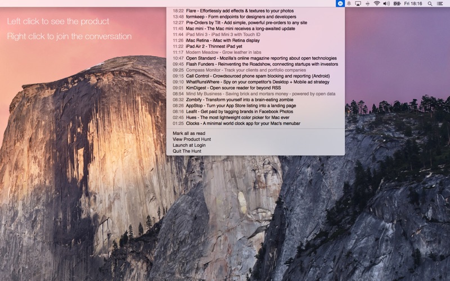Select Flash Funders Roadshow entry
This screenshot has height=281, width=450.
click(x=255, y=64)
